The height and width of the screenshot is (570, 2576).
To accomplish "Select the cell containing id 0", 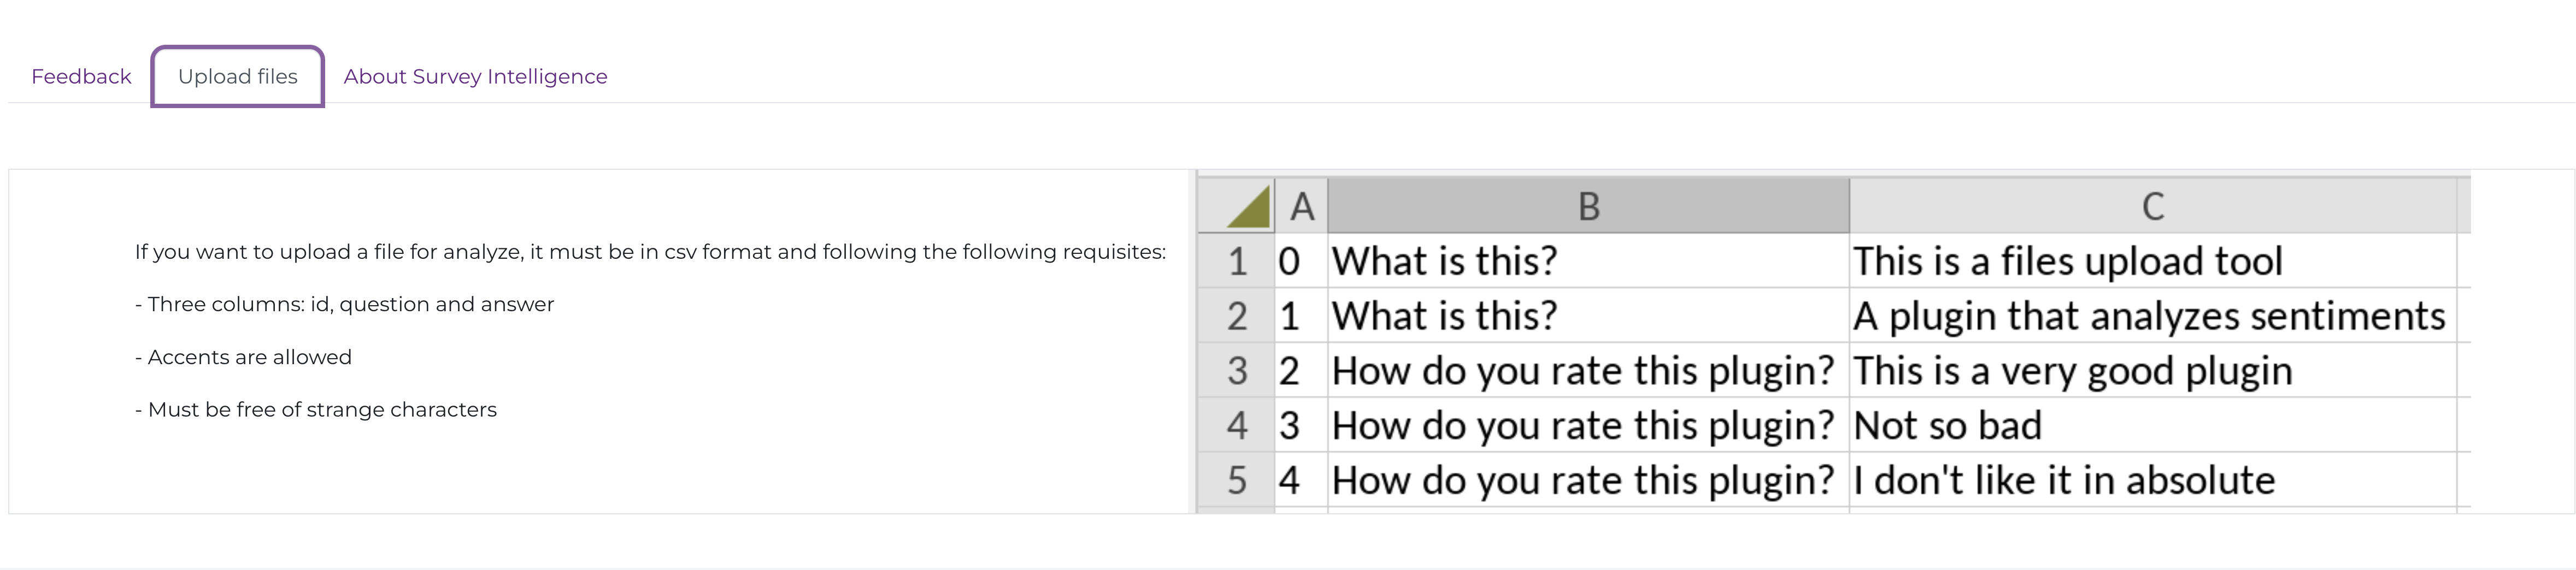I will click(x=1290, y=262).
